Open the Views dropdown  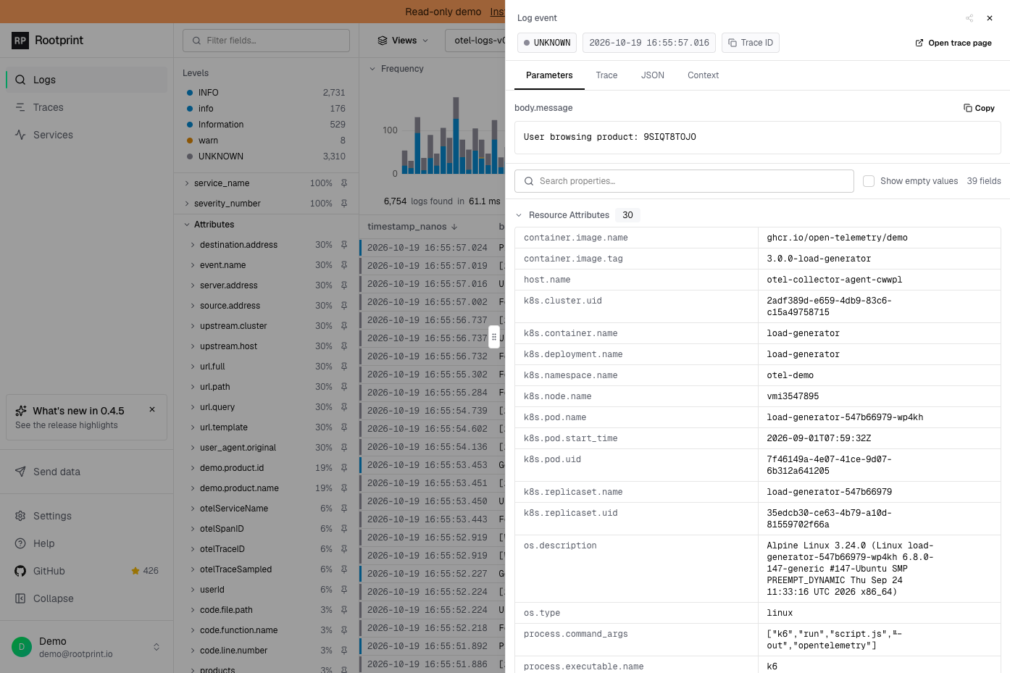pos(403,41)
